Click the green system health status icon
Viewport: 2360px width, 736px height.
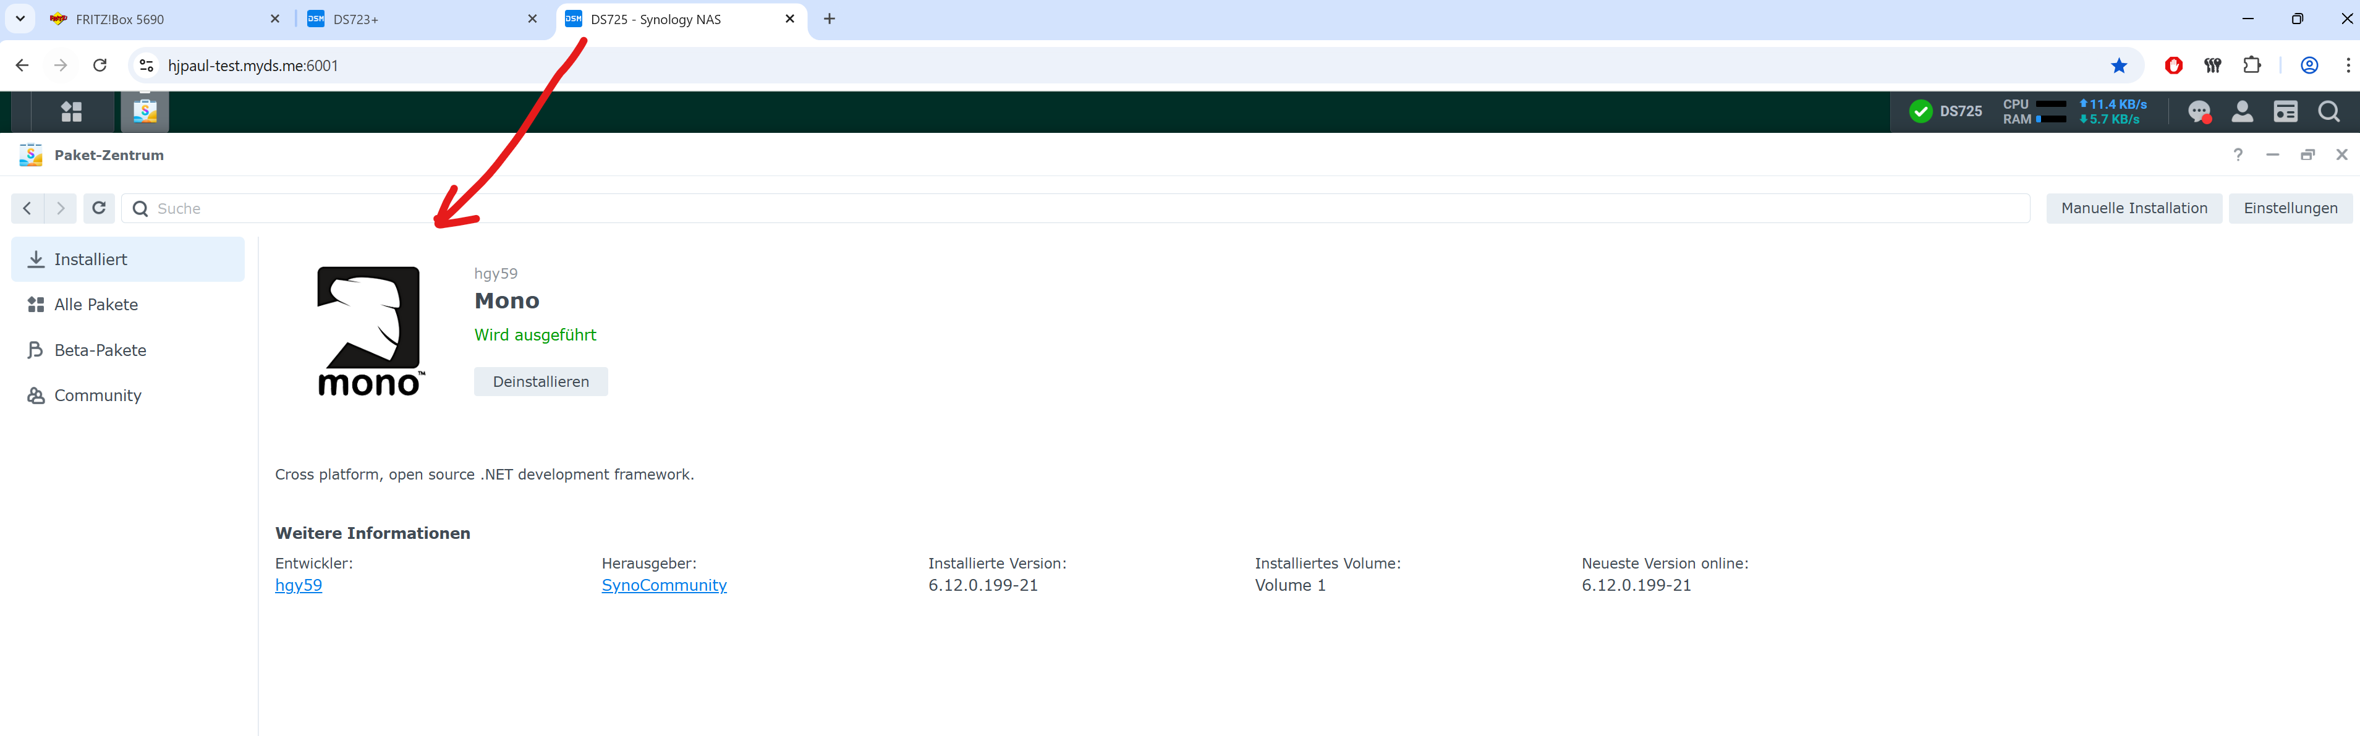click(1921, 112)
